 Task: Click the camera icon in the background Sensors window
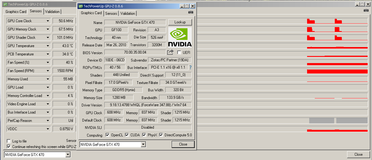click(366, 10)
